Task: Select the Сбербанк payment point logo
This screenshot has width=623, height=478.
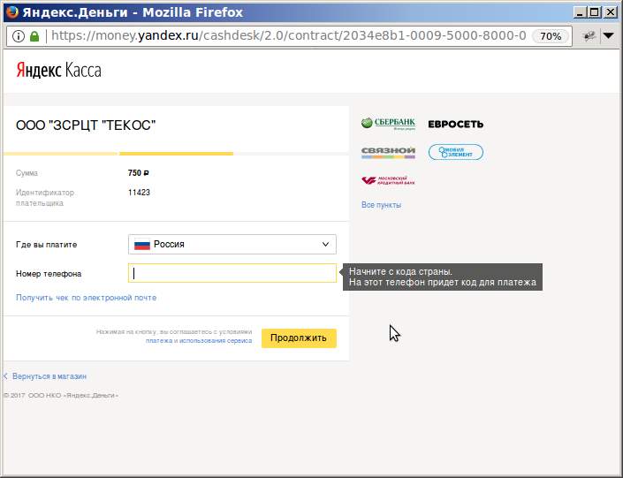Action: tap(388, 124)
